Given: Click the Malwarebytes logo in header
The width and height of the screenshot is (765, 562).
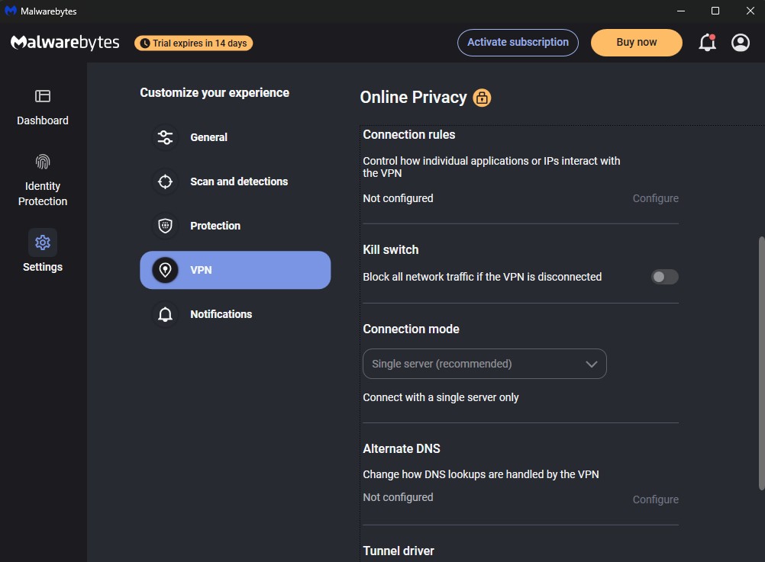Looking at the screenshot, I should [65, 43].
